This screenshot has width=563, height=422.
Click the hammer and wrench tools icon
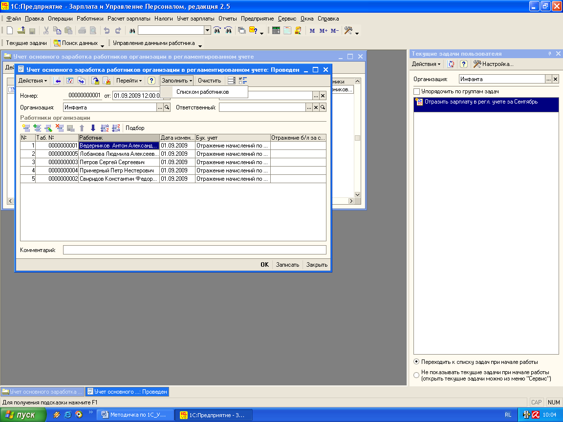pos(348,31)
